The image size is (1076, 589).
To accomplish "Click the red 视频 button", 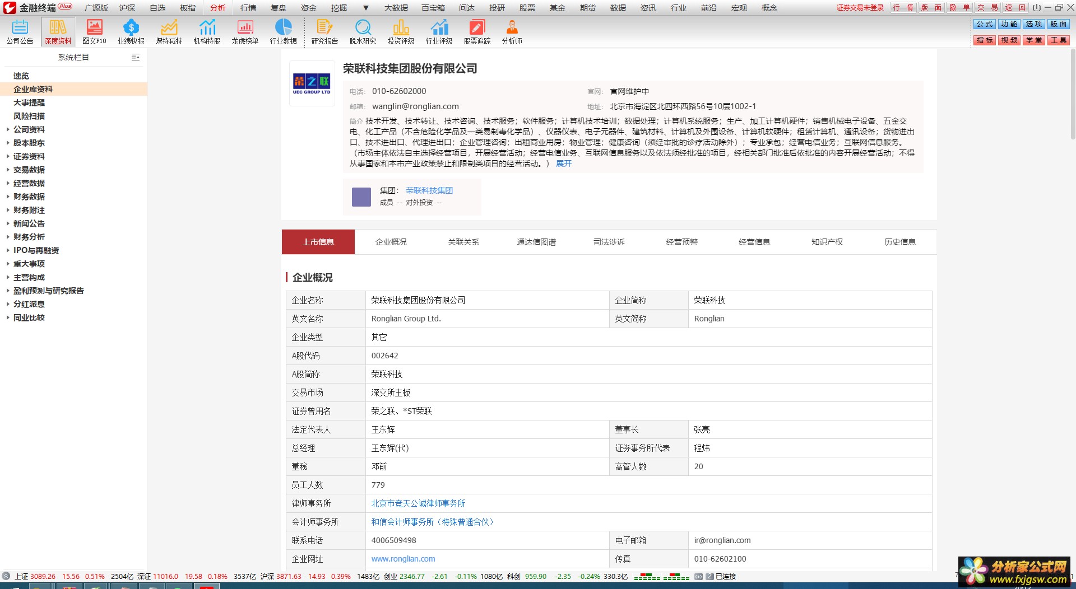I will [1009, 40].
